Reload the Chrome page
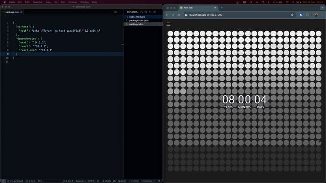The image size is (326, 183). coord(179,15)
